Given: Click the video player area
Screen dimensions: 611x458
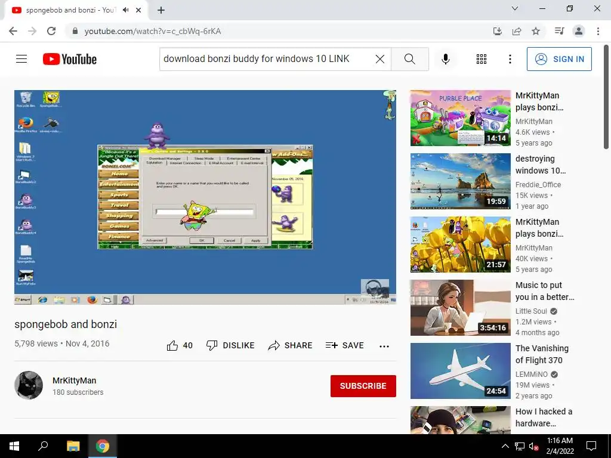Looking at the screenshot, I should point(205,197).
